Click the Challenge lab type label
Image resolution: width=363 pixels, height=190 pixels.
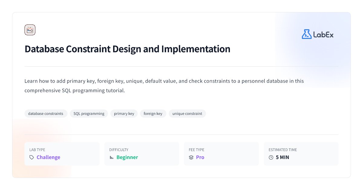point(48,157)
